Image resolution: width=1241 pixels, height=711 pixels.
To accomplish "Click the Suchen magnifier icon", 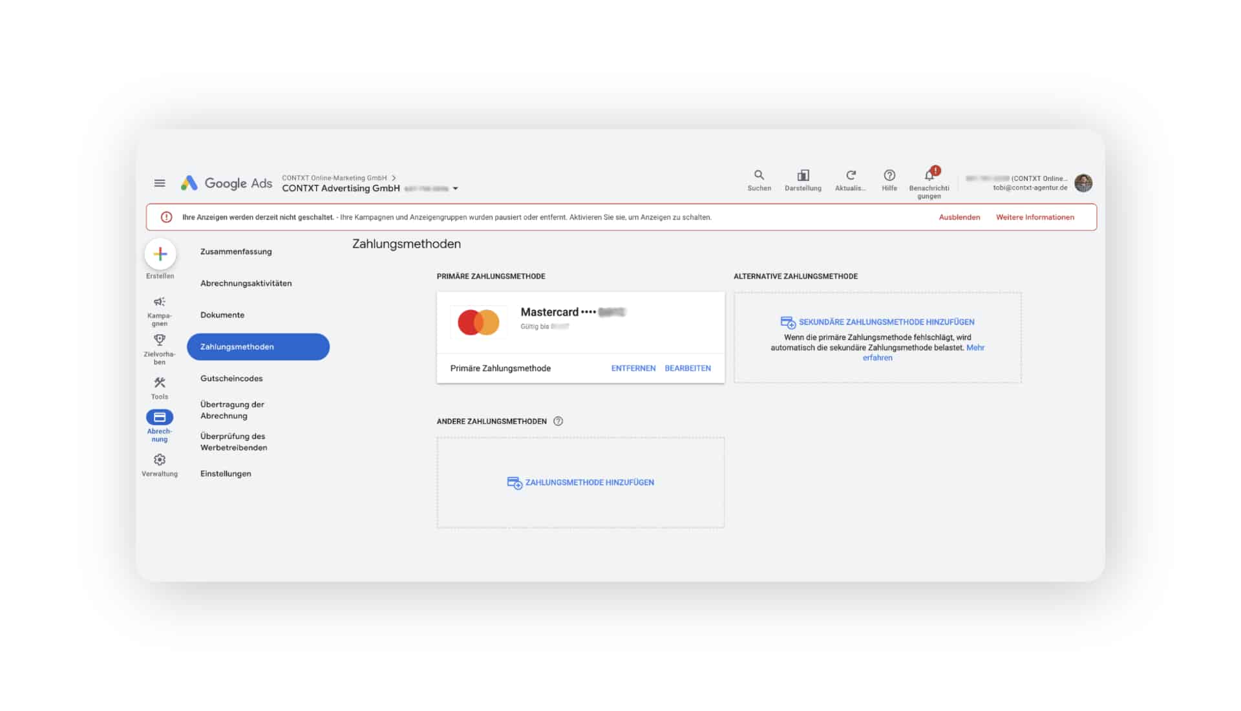I will pyautogui.click(x=759, y=175).
